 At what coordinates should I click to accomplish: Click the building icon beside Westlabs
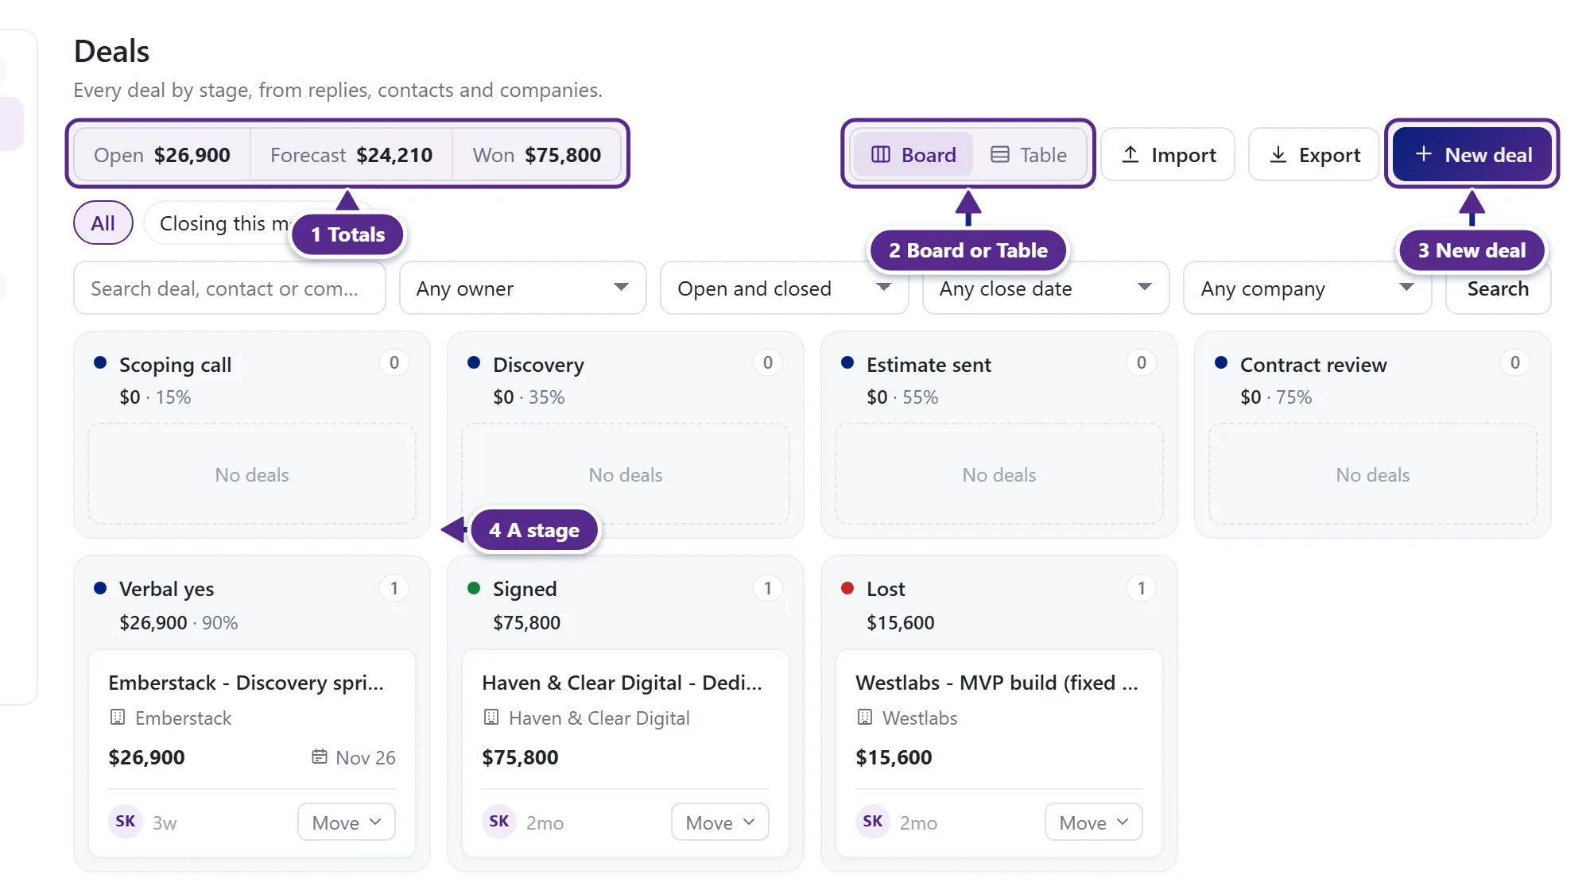[865, 718]
